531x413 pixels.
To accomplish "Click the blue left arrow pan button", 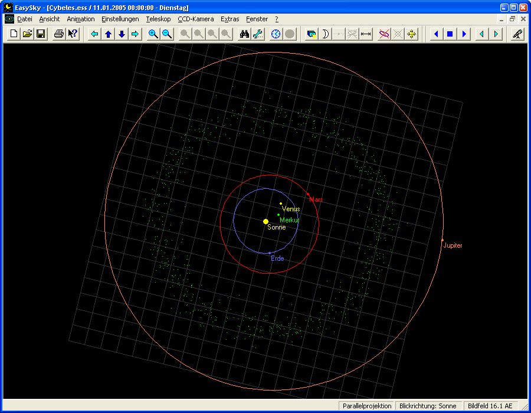I will point(94,34).
